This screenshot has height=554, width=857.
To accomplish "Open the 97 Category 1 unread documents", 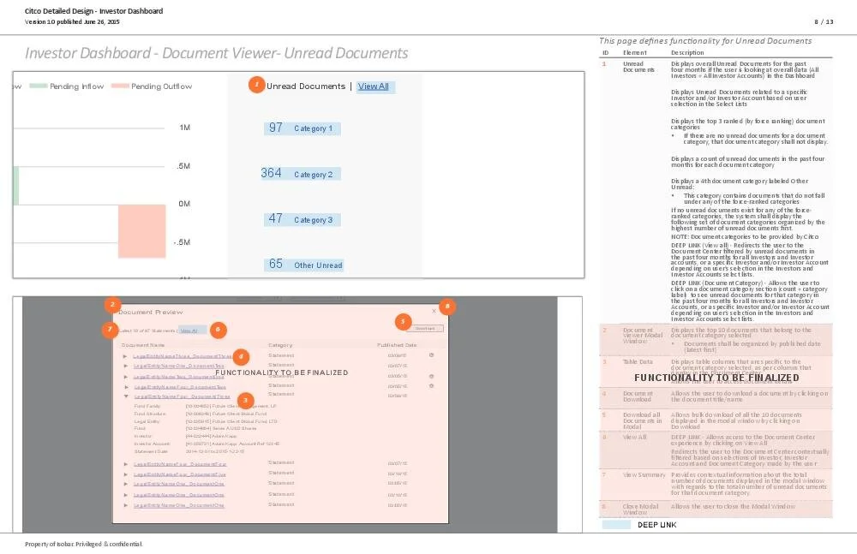I will click(303, 128).
